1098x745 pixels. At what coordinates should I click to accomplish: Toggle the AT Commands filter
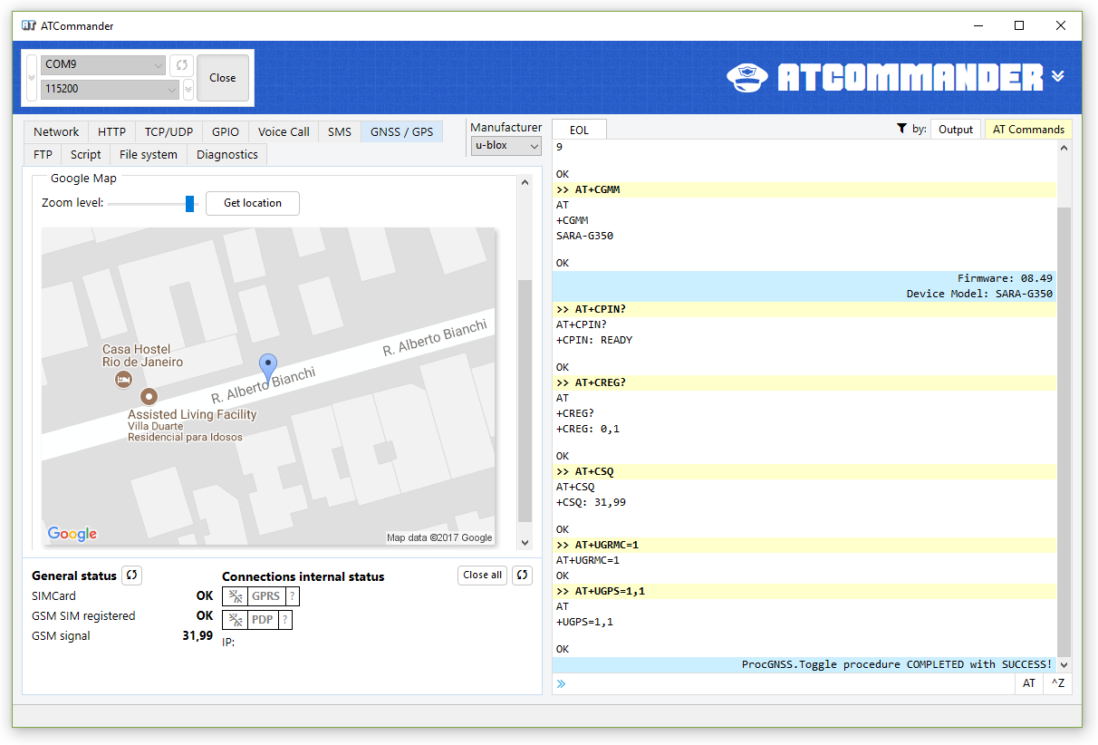click(1028, 130)
